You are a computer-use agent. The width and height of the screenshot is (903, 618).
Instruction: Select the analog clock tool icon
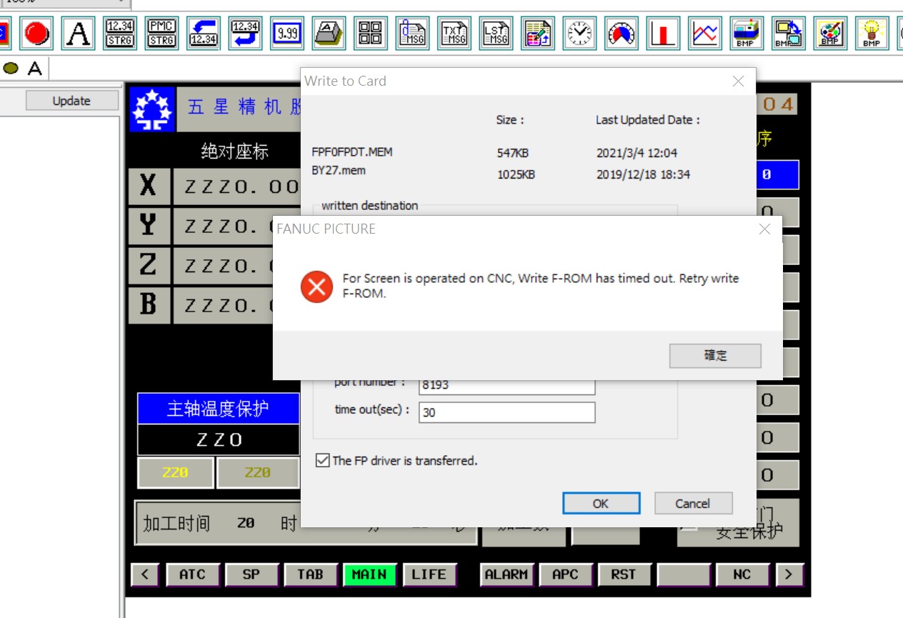580,34
